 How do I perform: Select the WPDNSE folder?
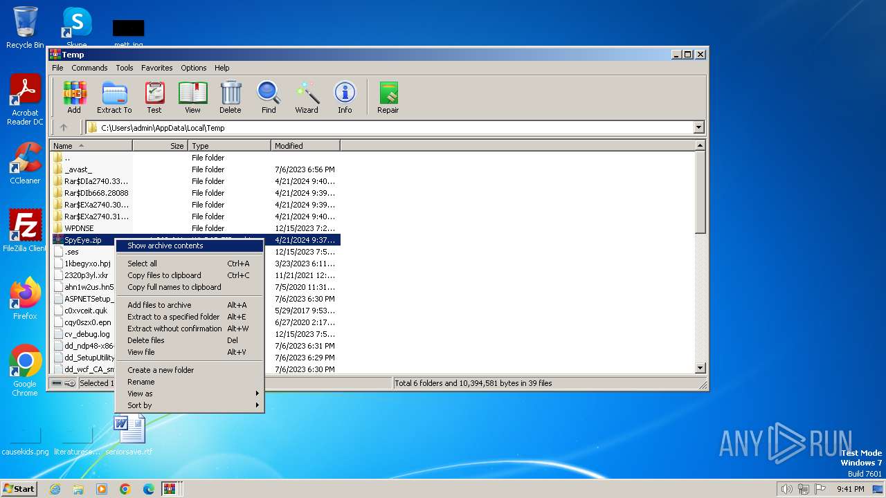point(79,228)
